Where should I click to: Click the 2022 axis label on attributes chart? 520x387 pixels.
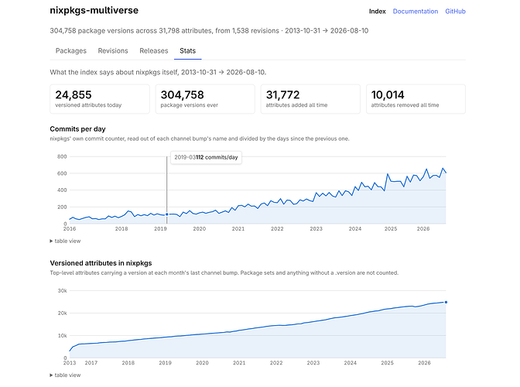[x=276, y=363]
